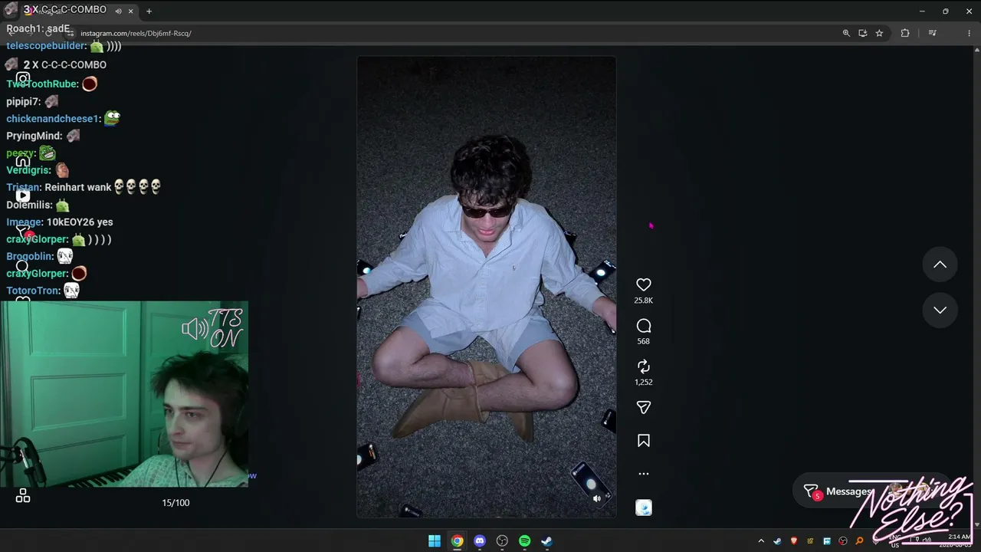This screenshot has width=981, height=552.
Task: Open the sidebar grid menu icon
Action: [x=23, y=497]
